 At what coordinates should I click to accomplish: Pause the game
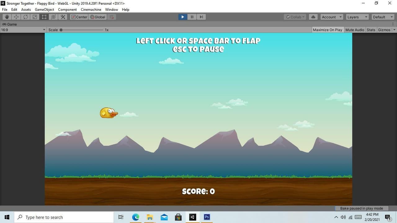click(x=192, y=17)
